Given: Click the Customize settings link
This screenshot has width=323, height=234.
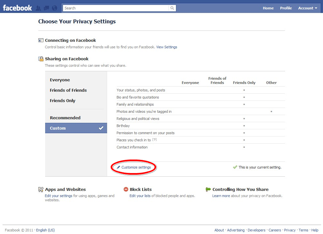Looking at the screenshot, I should coord(136,167).
